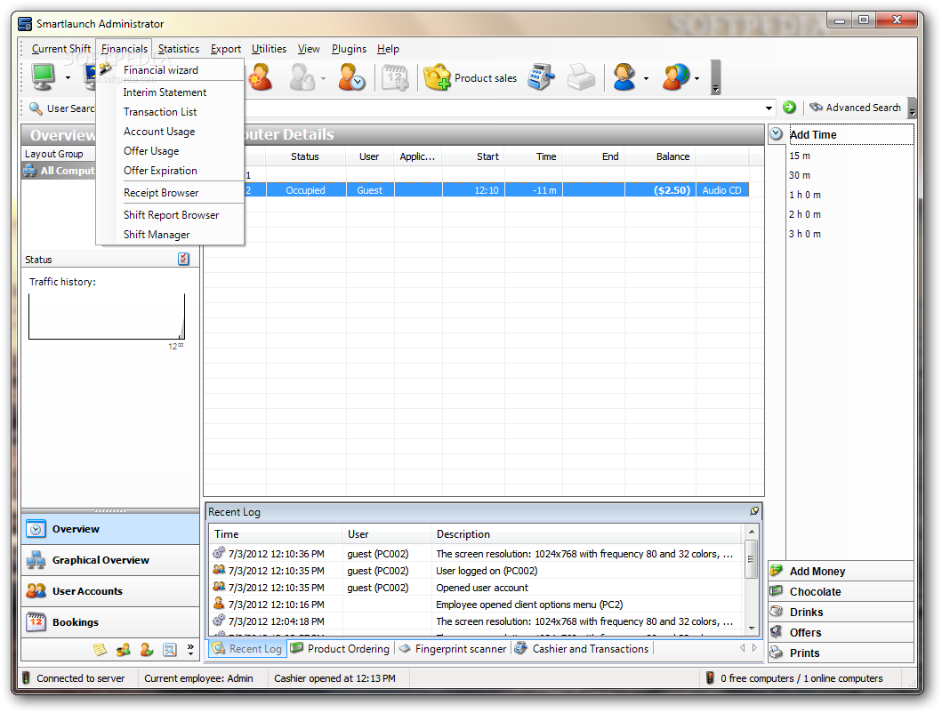
Task: Click the Add Time clock expander icon
Action: 777,134
